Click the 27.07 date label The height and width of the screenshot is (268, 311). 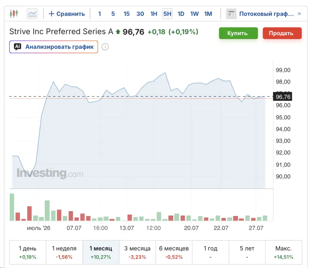tap(256, 228)
